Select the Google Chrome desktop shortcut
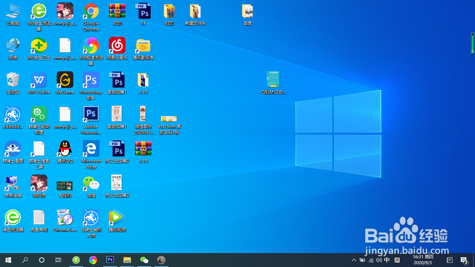475x267 pixels. click(x=91, y=17)
